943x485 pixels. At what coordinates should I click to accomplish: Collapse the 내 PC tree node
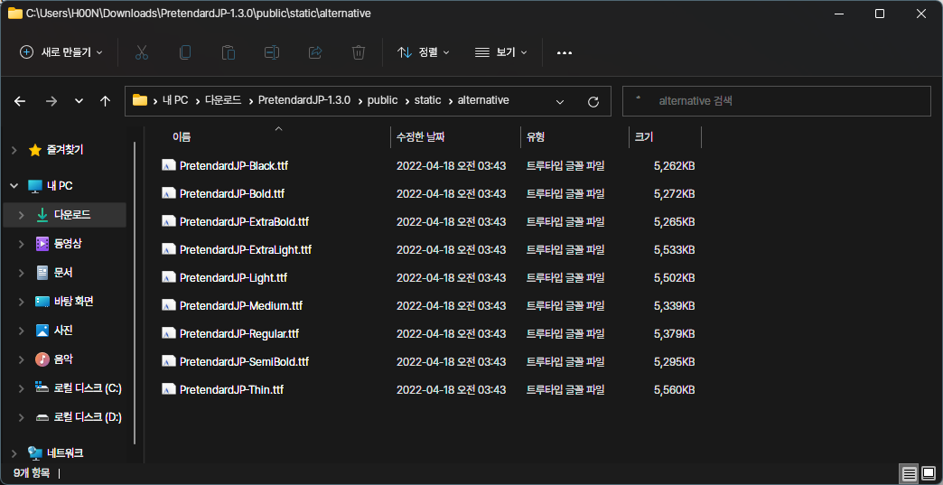[x=14, y=186]
